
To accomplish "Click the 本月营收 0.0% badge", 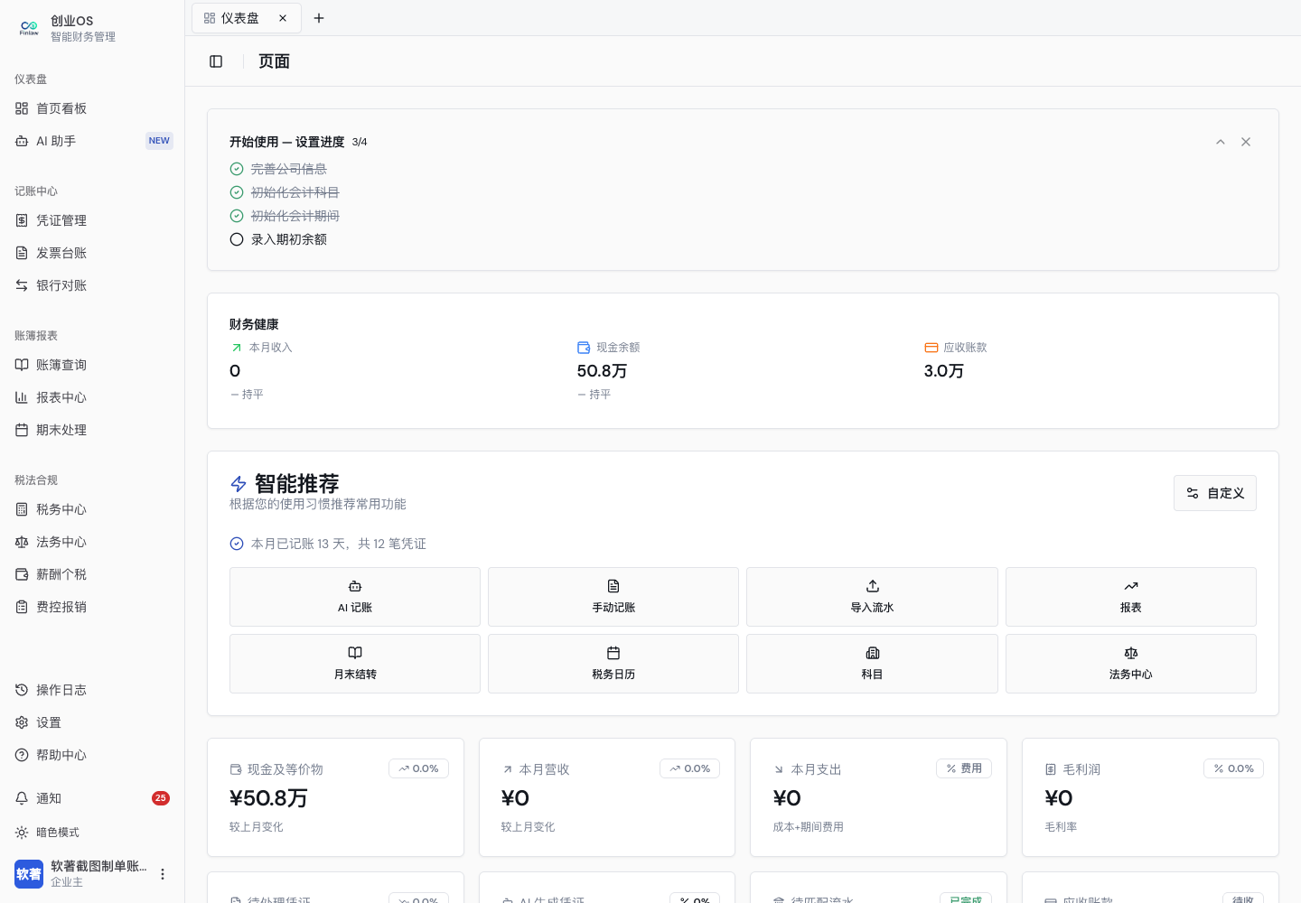I will (689, 768).
